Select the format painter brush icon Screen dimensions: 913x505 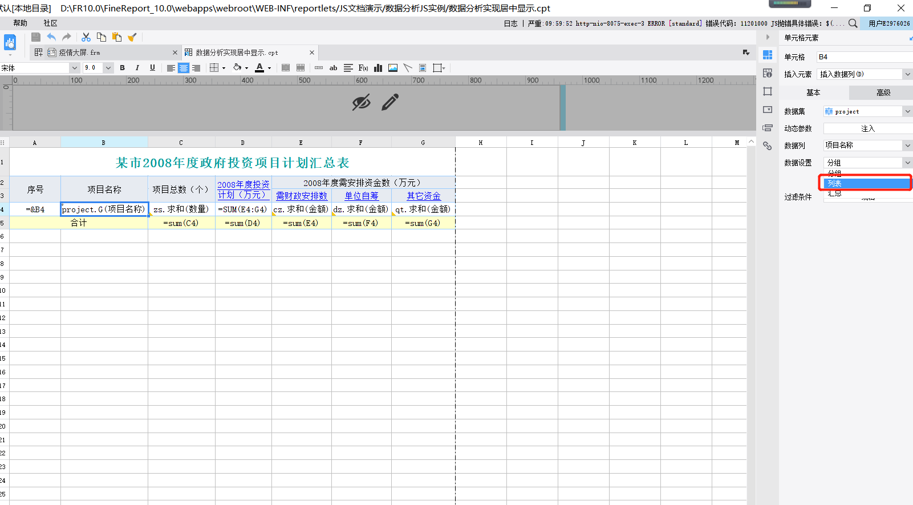[x=132, y=37]
